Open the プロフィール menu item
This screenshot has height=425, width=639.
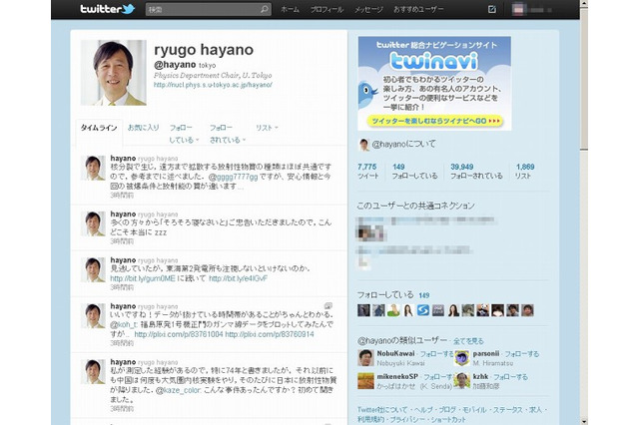click(x=326, y=9)
